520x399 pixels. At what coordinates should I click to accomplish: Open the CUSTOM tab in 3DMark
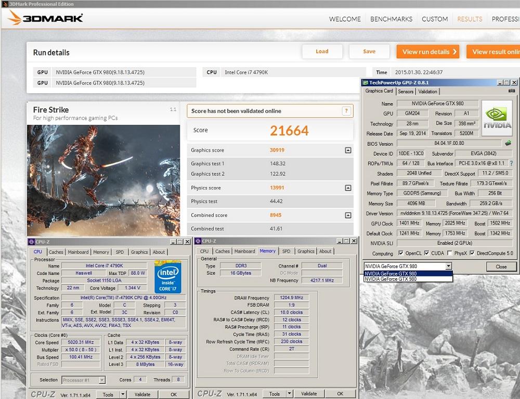click(x=435, y=19)
